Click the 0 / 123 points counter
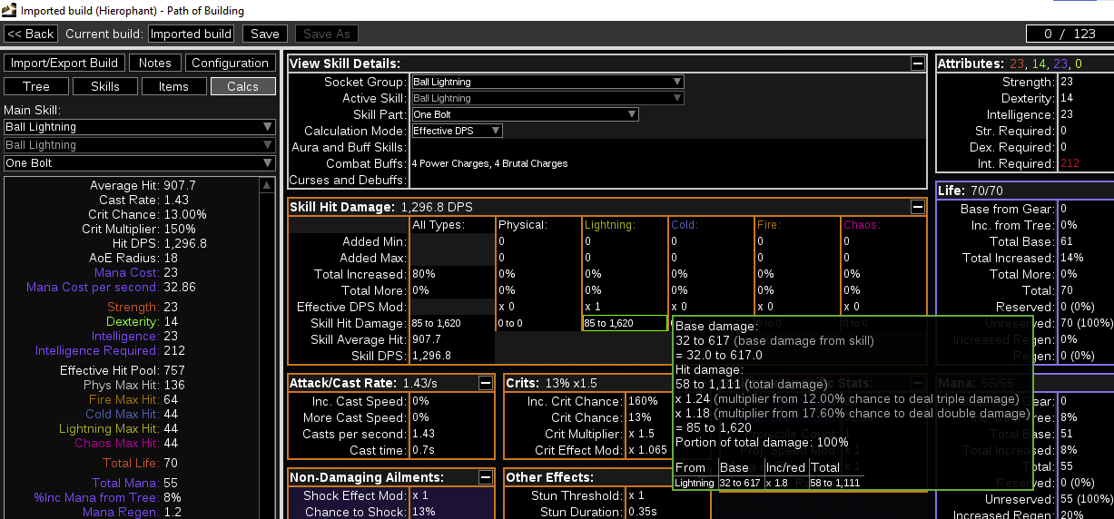The width and height of the screenshot is (1114, 519). pos(1070,34)
